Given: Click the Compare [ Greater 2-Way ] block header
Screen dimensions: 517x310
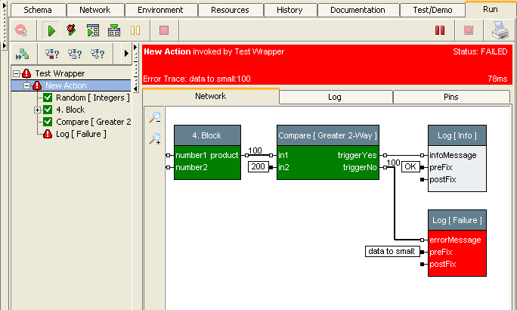Looking at the screenshot, I should tap(327, 135).
